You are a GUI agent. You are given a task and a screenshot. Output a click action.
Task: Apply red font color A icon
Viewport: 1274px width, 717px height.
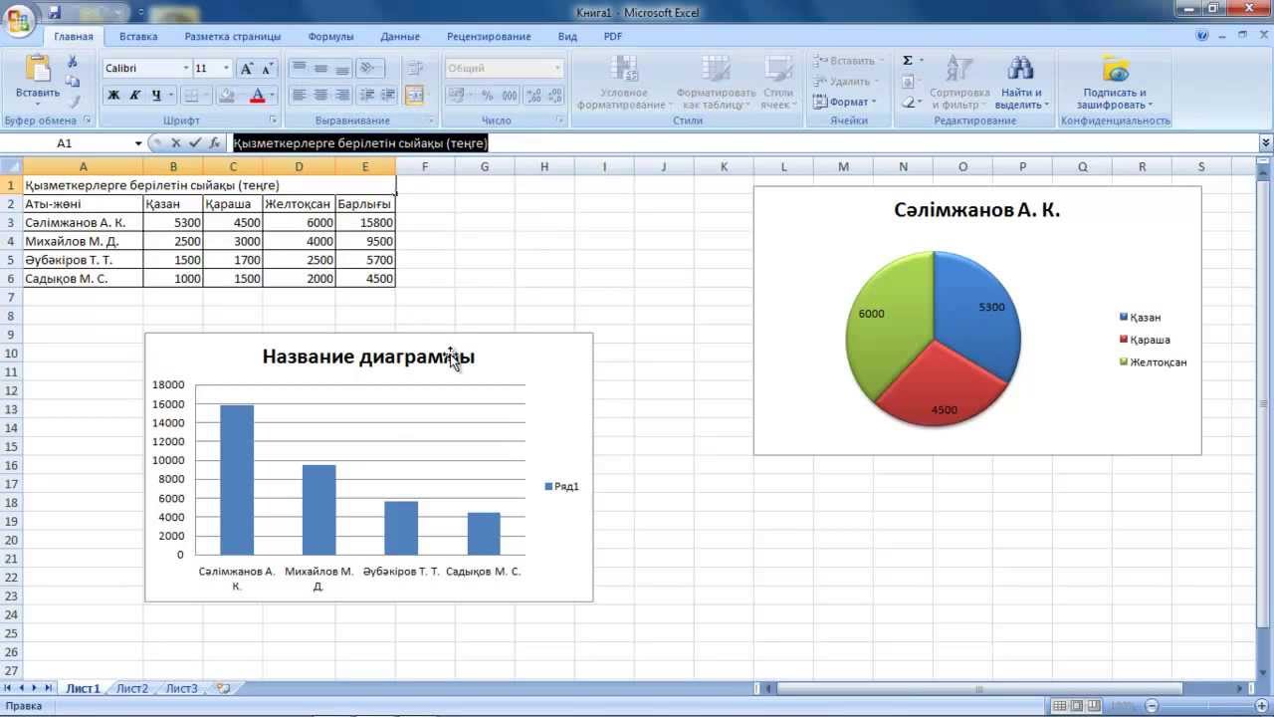point(257,96)
